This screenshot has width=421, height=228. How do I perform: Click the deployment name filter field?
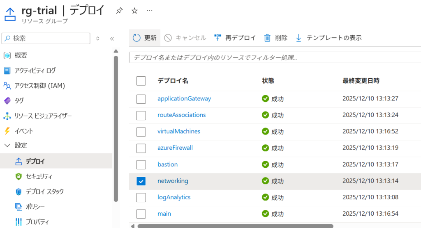point(275,58)
